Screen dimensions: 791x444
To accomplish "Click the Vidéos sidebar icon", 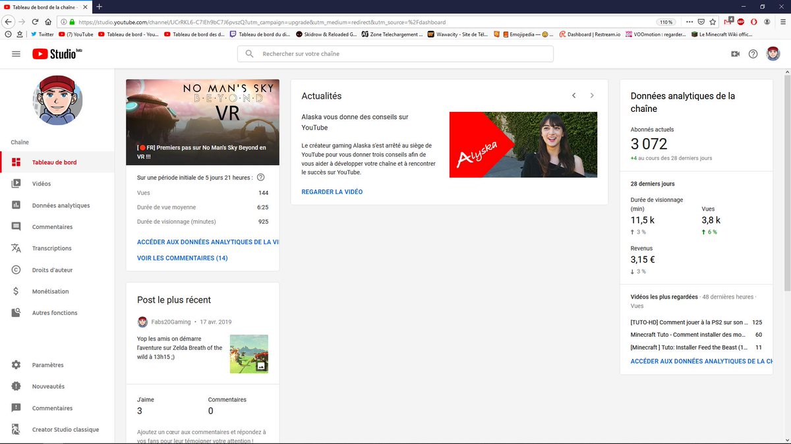I will (x=16, y=184).
